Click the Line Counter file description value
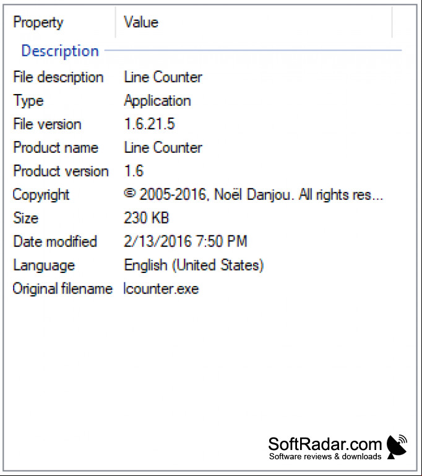 [163, 77]
